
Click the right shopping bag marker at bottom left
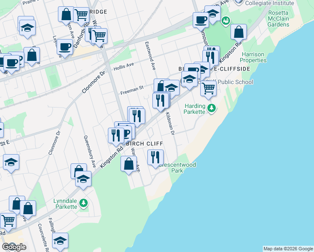pos(28,209)
